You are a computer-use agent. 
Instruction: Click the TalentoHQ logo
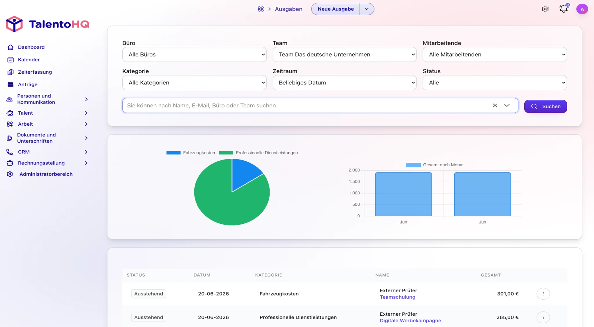(x=48, y=24)
